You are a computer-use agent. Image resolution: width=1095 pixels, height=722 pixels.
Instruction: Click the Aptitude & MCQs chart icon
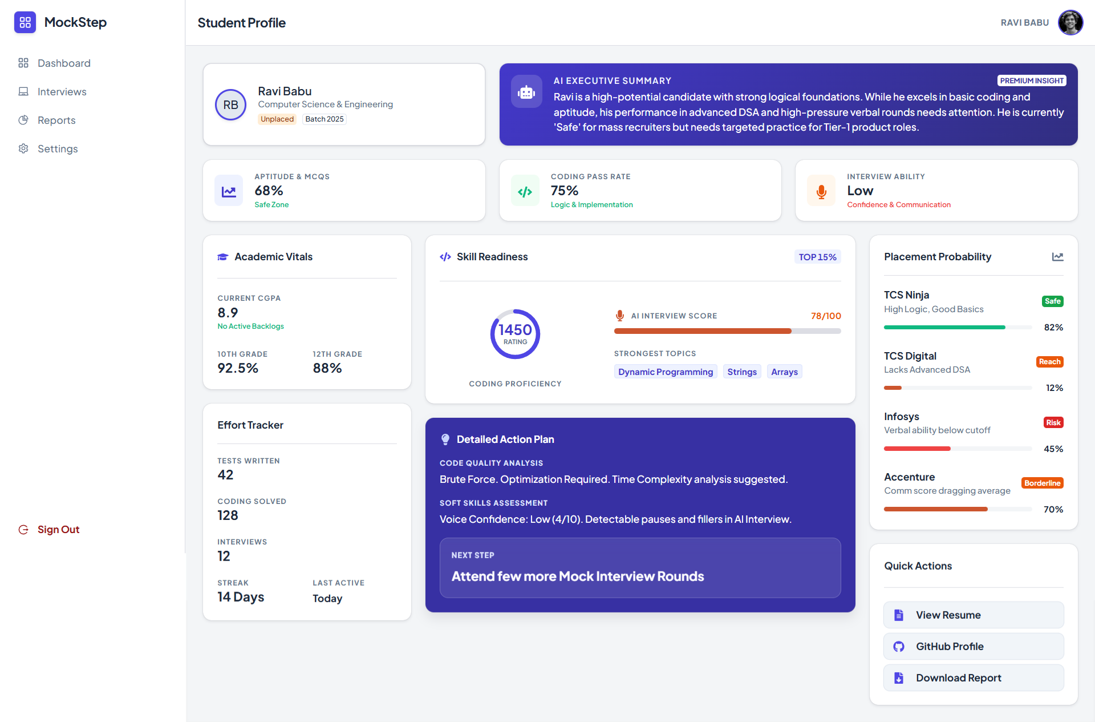click(229, 191)
